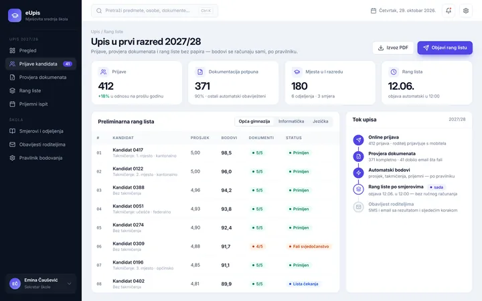Open Prijemni ispit page
Screen dimensions: 482x301
pyautogui.click(x=41, y=104)
